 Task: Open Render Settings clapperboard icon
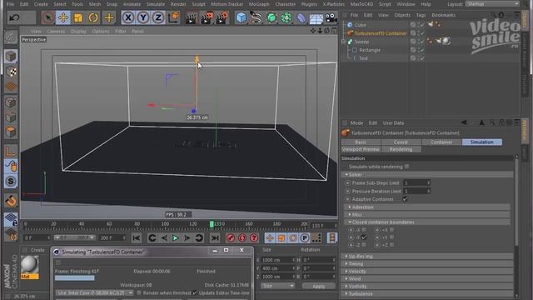222,18
